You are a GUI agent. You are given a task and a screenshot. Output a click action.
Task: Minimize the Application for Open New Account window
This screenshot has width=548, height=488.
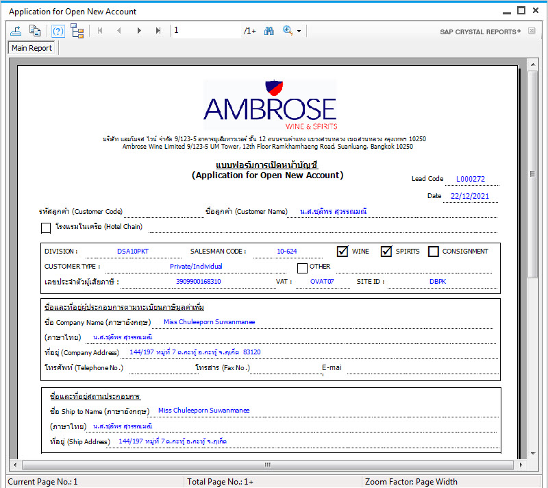coord(507,12)
